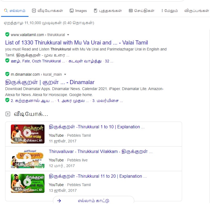The width and height of the screenshot is (210, 204).
Task: Play Thirukkural 11 to 20 green thumbnail
Action: (x=28, y=183)
